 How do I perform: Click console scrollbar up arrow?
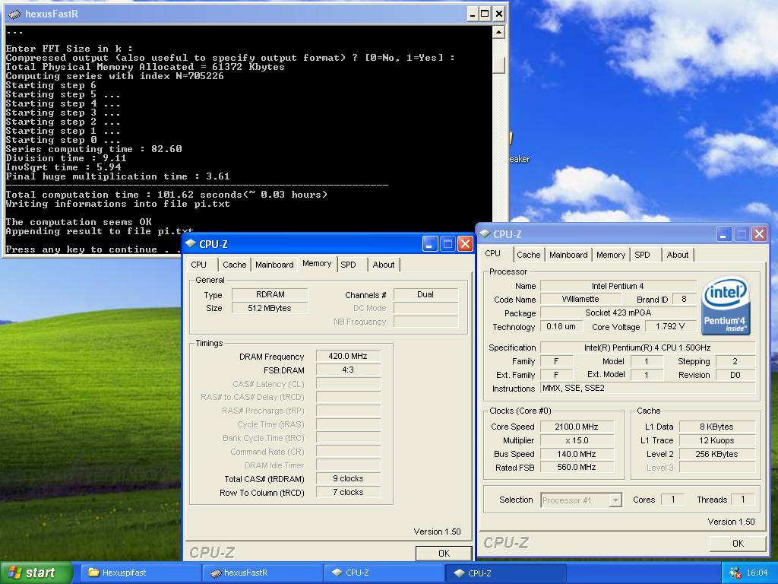pyautogui.click(x=498, y=32)
